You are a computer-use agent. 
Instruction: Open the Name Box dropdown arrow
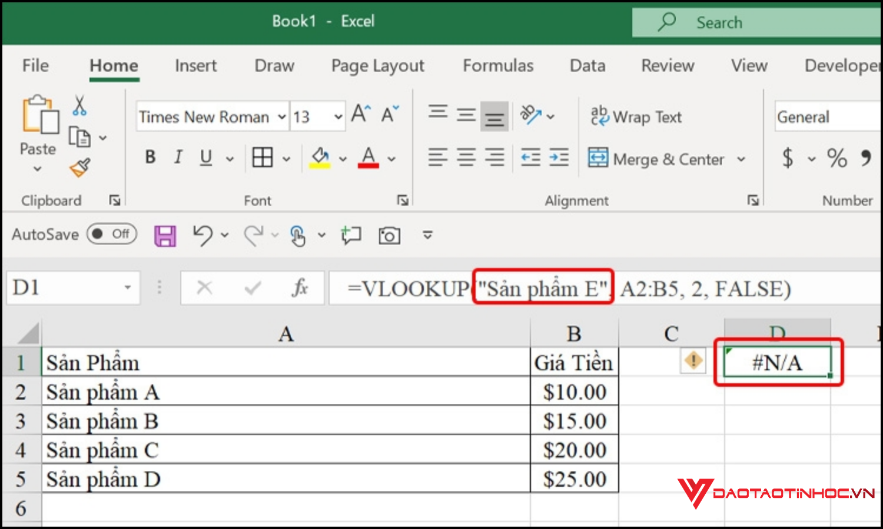(127, 287)
